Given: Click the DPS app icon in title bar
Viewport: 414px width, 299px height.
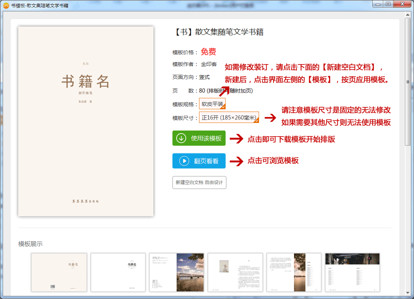Looking at the screenshot, I should pyautogui.click(x=6, y=5).
